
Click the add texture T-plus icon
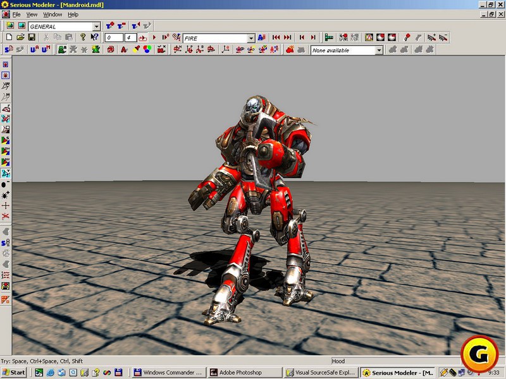coord(110,26)
